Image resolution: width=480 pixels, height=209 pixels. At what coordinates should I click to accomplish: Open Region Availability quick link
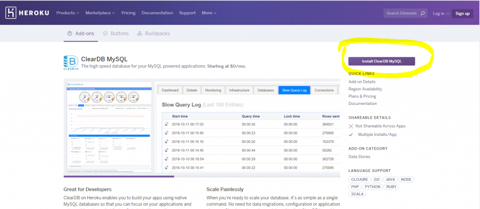[x=365, y=89]
